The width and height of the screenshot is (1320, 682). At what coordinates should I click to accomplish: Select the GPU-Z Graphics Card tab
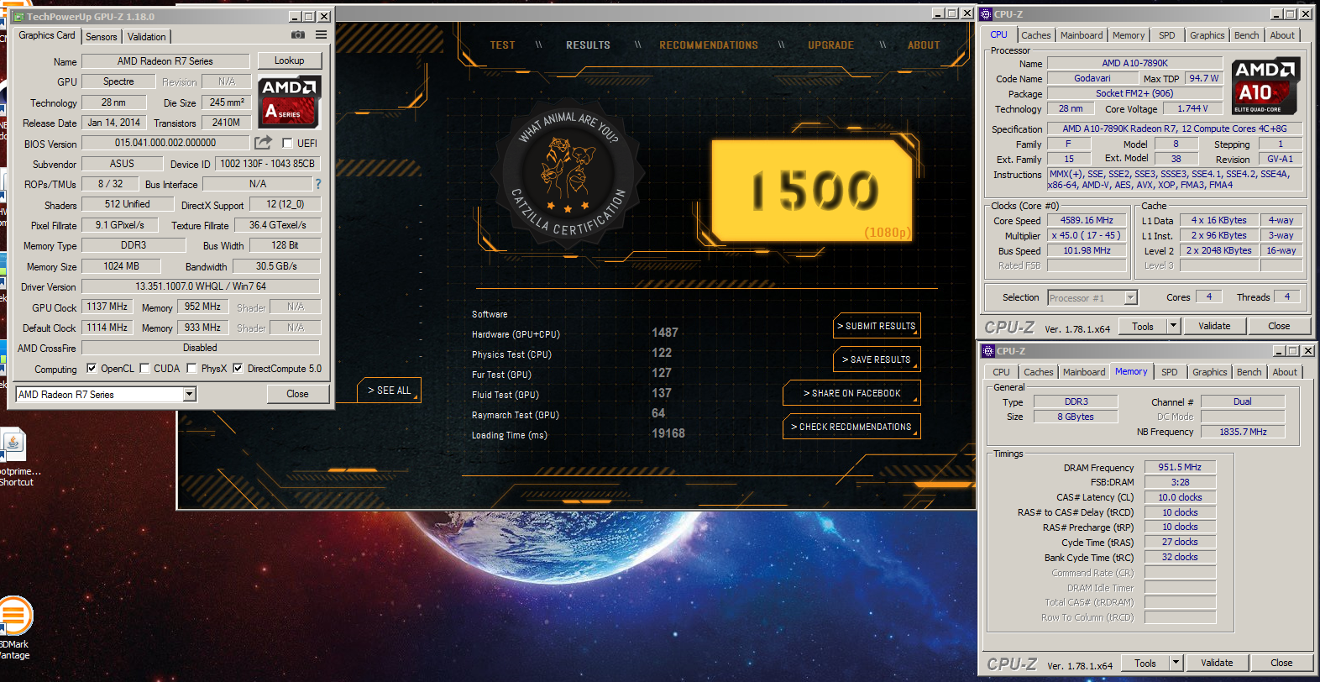(47, 35)
